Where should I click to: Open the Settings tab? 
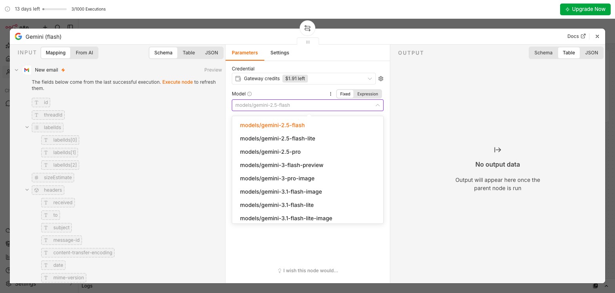[280, 53]
